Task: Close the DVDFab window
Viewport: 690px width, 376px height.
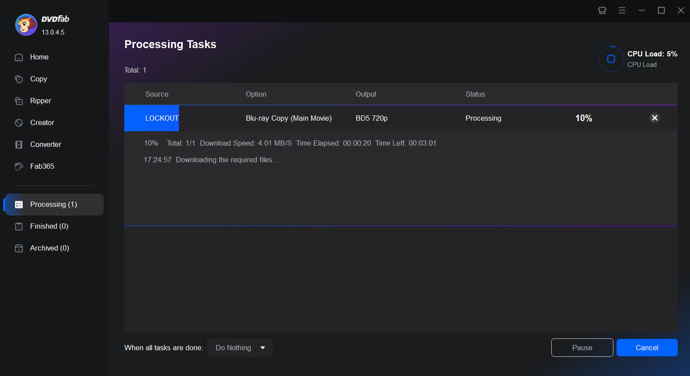Action: [681, 10]
